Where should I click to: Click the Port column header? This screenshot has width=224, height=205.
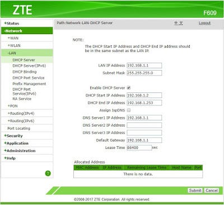tap(198, 167)
